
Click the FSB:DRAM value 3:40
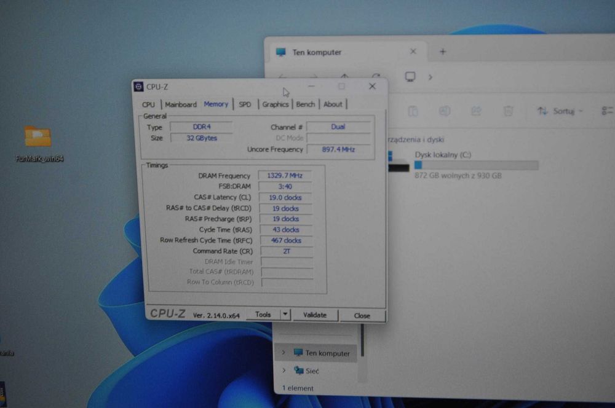click(285, 187)
